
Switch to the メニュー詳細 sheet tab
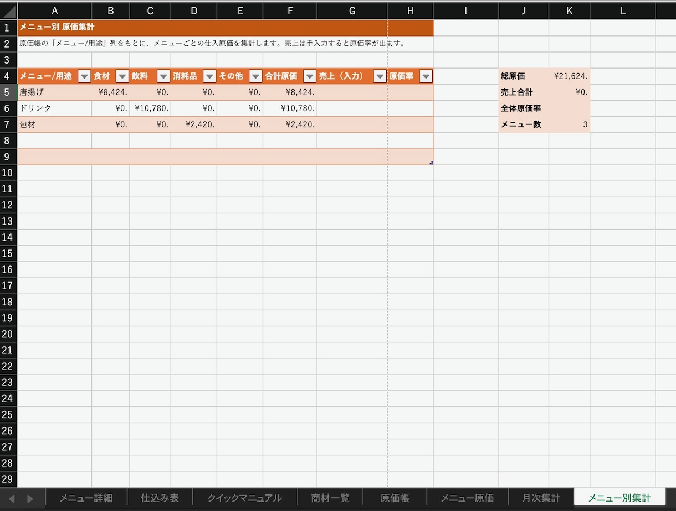click(x=86, y=498)
